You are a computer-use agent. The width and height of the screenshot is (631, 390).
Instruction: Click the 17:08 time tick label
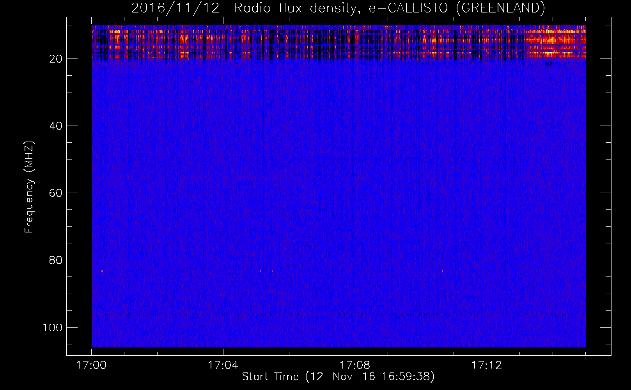[x=355, y=365]
